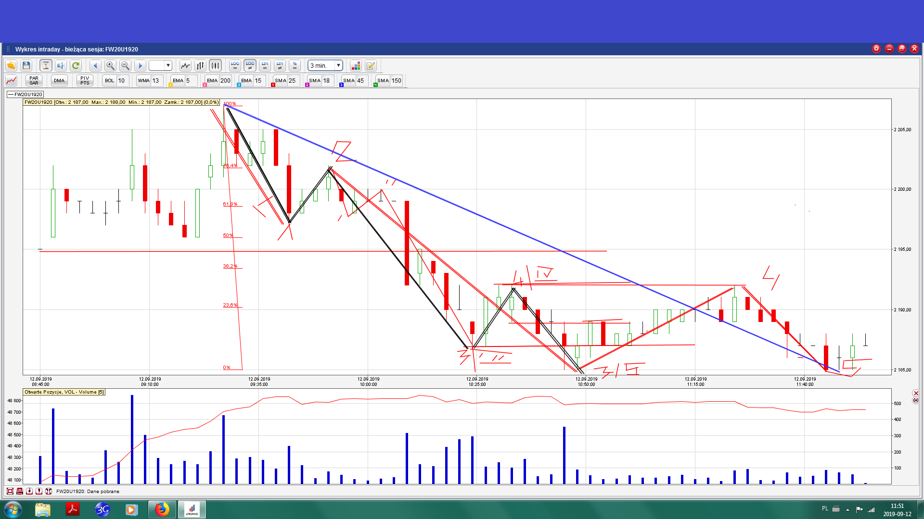
Task: Toggle the percent scale button
Action: [295, 65]
